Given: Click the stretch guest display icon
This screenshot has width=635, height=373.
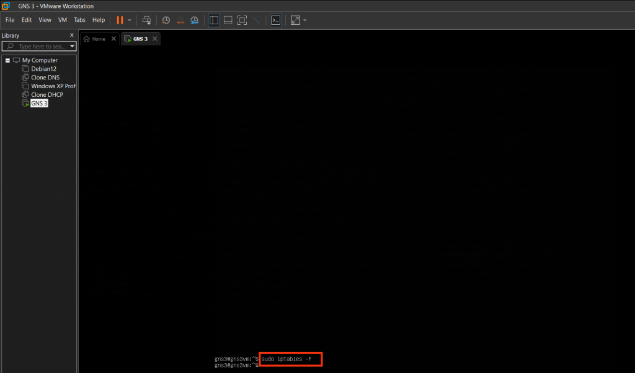Looking at the screenshot, I should click(x=295, y=20).
